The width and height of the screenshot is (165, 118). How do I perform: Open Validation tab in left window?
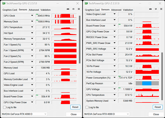click(46, 10)
